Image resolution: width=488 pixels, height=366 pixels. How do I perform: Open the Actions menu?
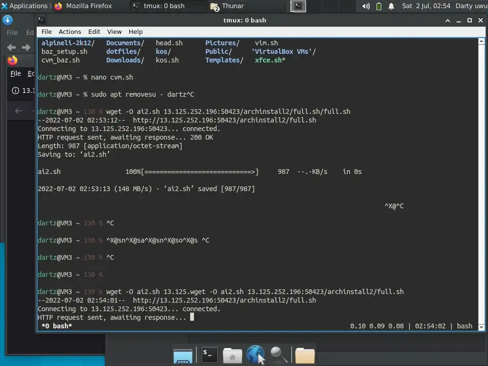pos(70,32)
